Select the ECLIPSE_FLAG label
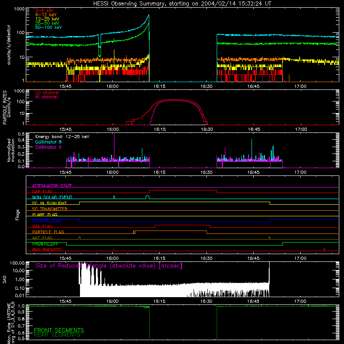Image resolution: width=344 pixels, height=344 pixels. [x=47, y=221]
